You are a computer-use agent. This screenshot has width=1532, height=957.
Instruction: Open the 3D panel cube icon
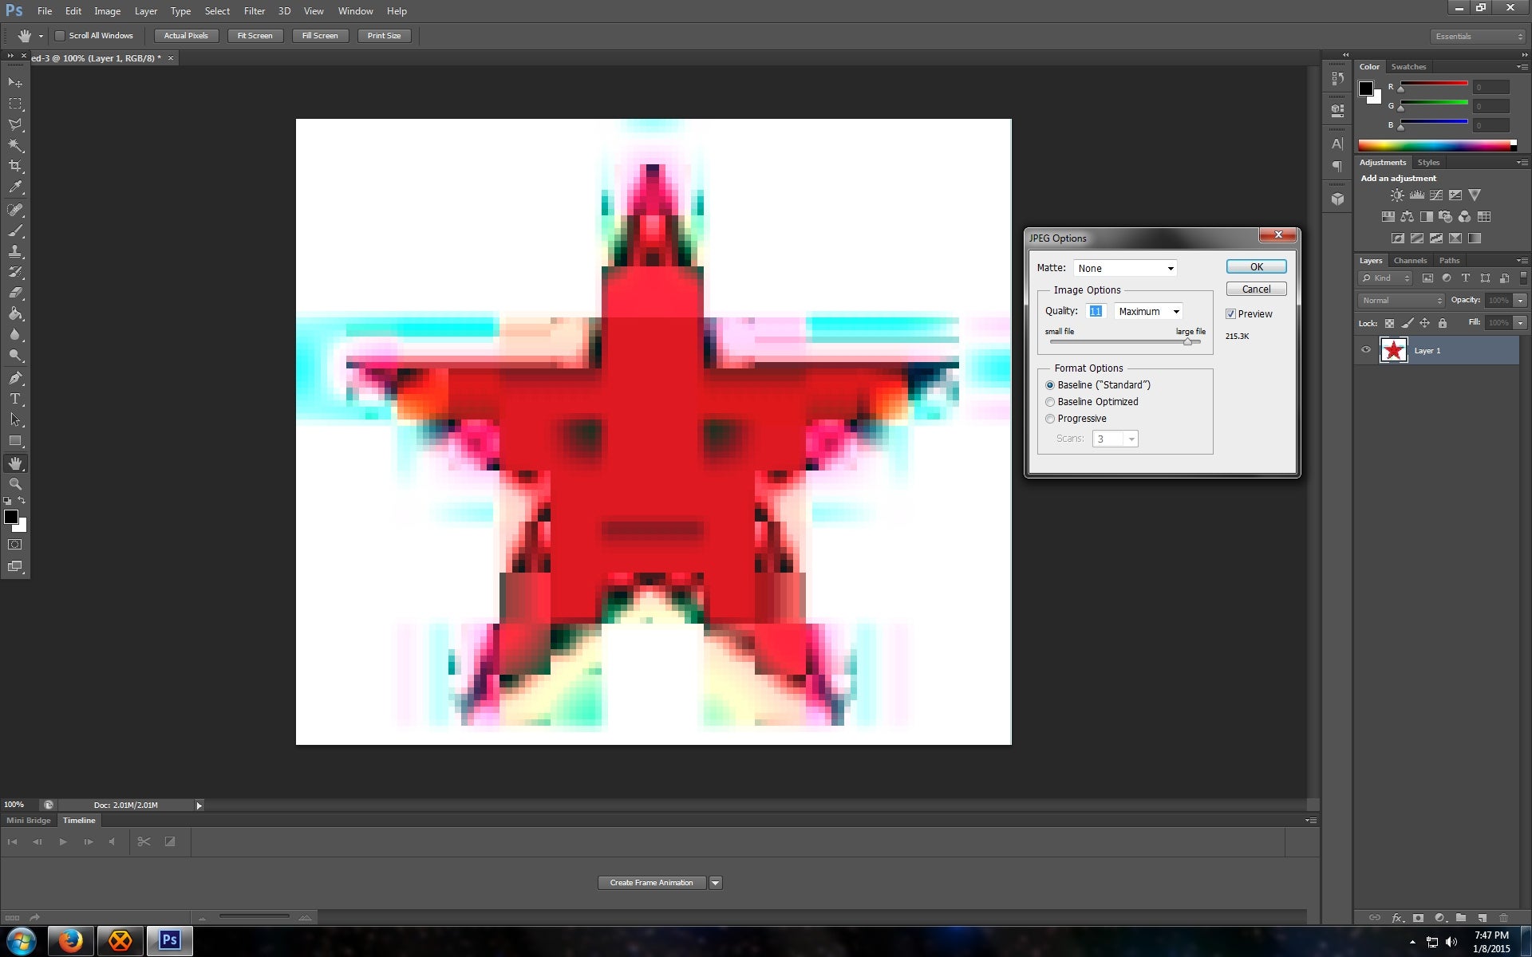(x=1338, y=199)
